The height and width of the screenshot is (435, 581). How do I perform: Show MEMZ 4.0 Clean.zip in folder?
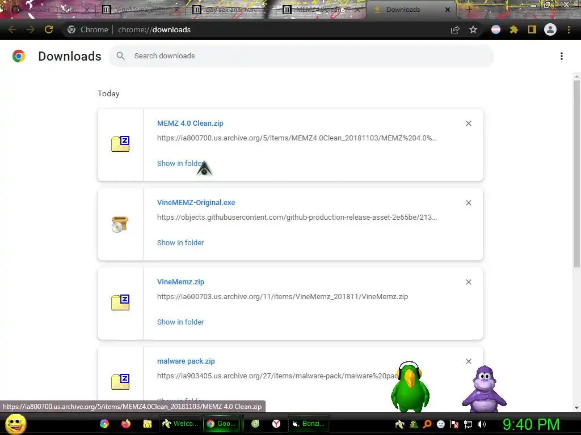(x=180, y=163)
